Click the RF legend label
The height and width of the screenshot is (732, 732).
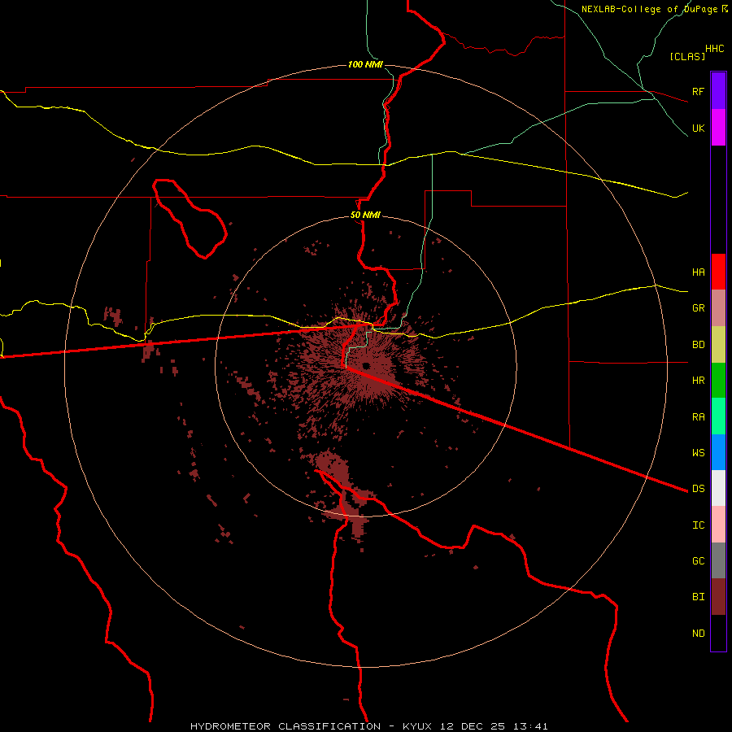698,91
